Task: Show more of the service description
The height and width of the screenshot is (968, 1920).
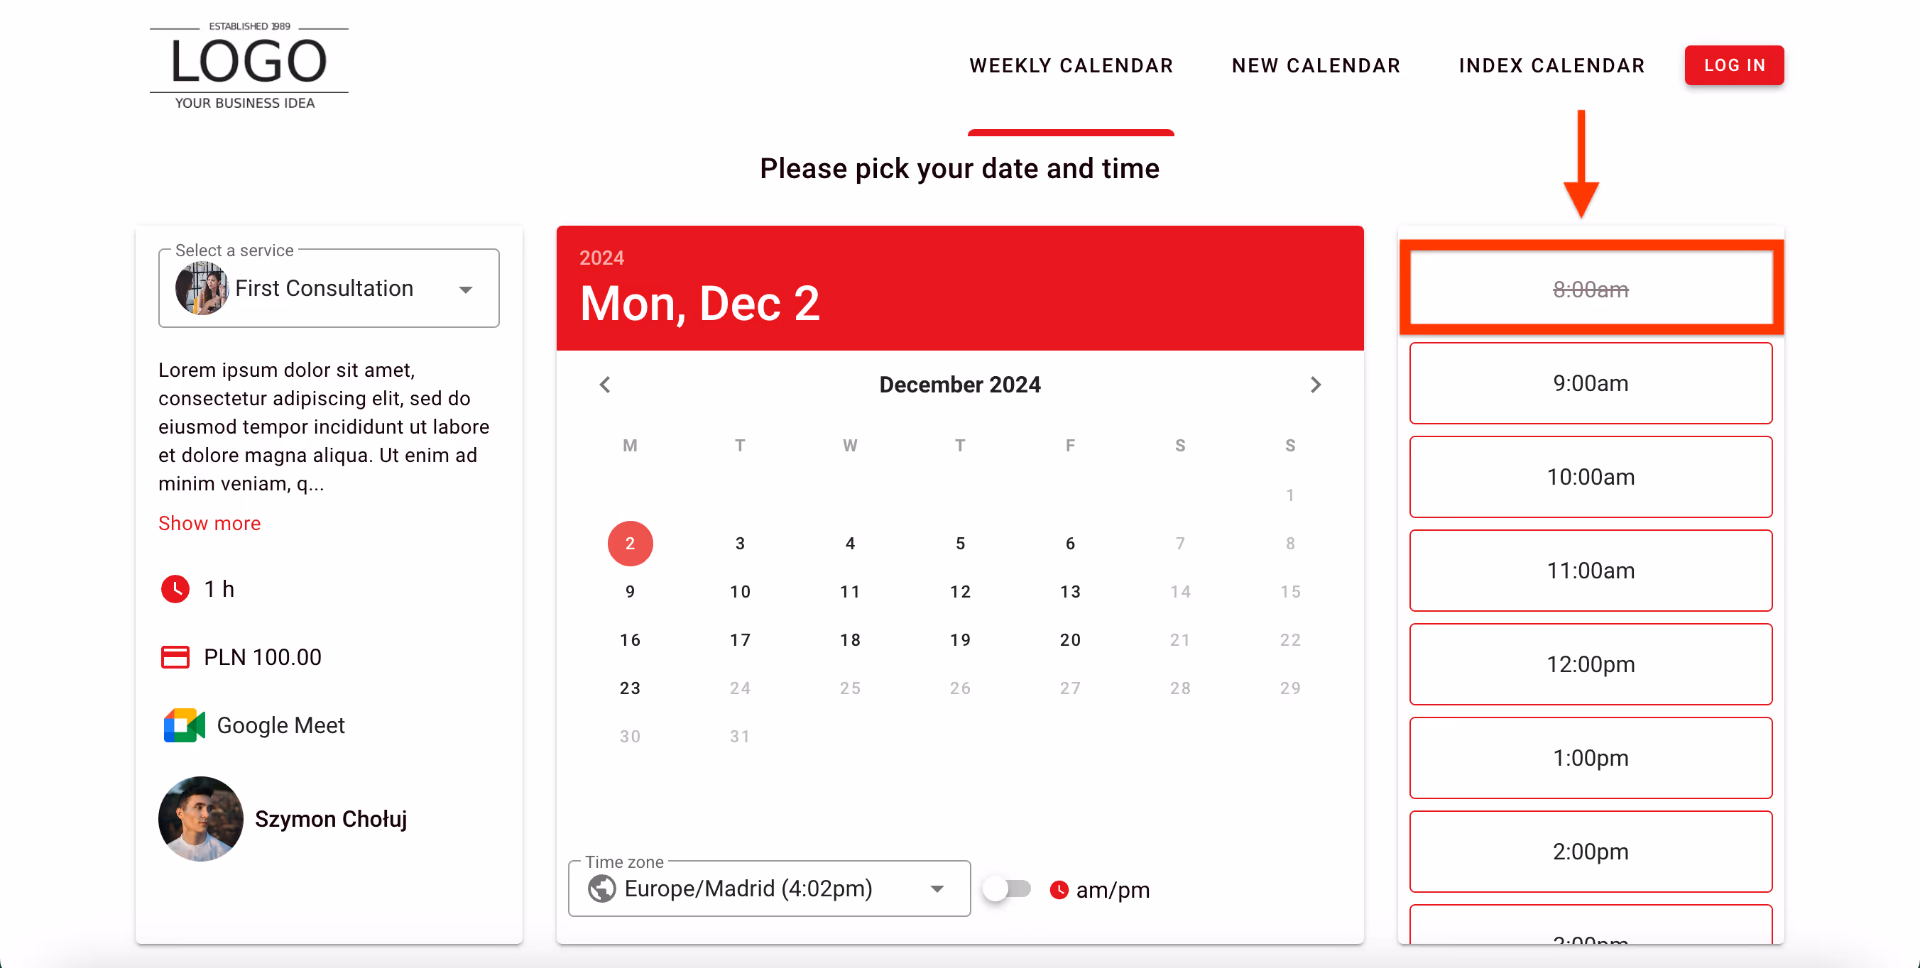Action: coord(209,523)
